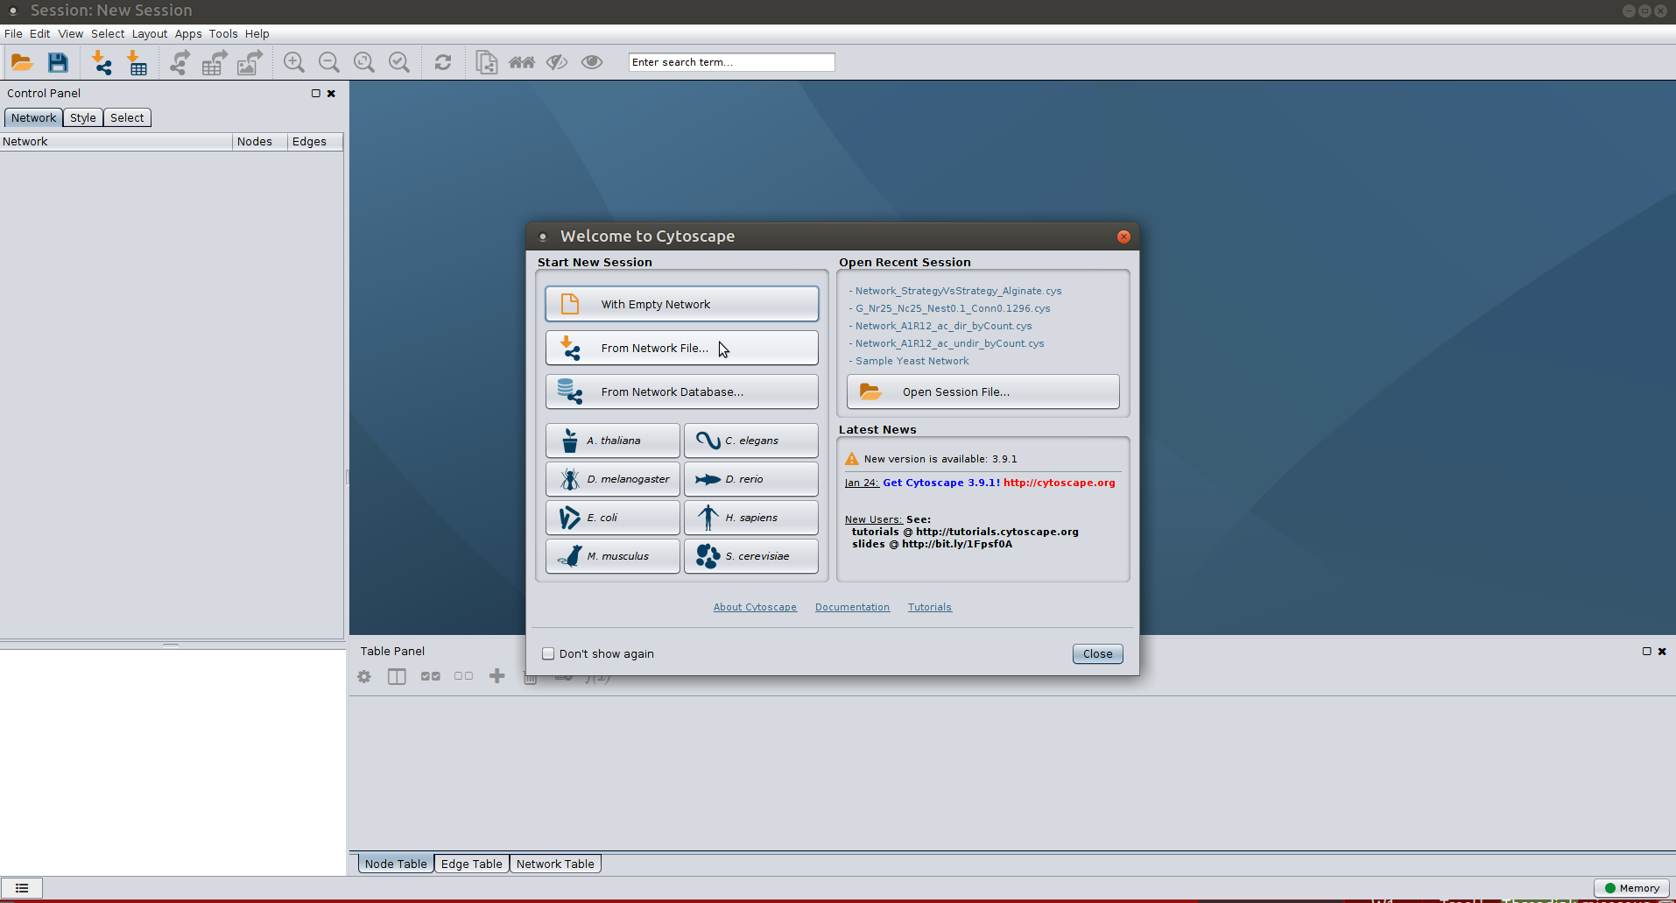Click Hide Selected Nodes crossed-eye icon
This screenshot has width=1676, height=903.
coord(557,62)
